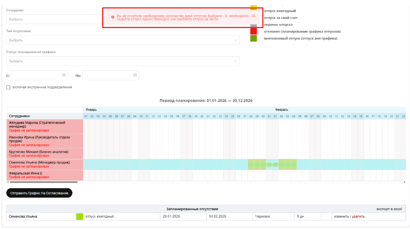Click 'удалить' to delete the planned absence
The height and width of the screenshot is (229, 410).
click(358, 216)
